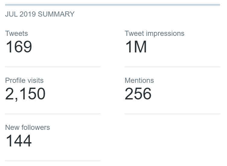The height and width of the screenshot is (166, 227).
Task: Click the 256 mentions count
Action: coord(138,94)
